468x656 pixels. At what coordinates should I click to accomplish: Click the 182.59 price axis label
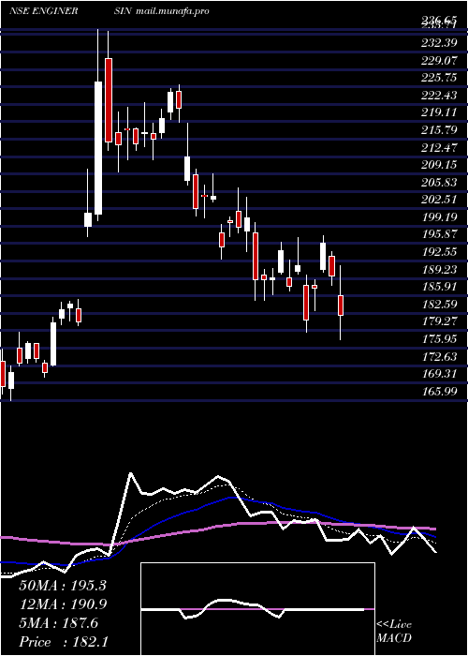437,304
